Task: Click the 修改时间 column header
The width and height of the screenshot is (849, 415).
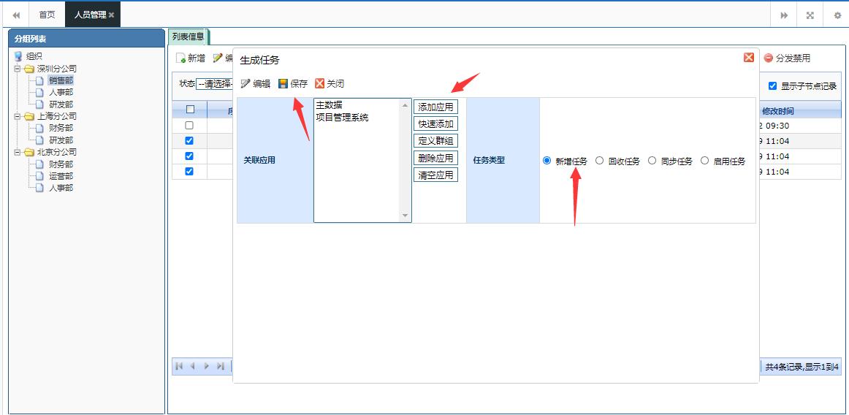Action: pyautogui.click(x=778, y=111)
